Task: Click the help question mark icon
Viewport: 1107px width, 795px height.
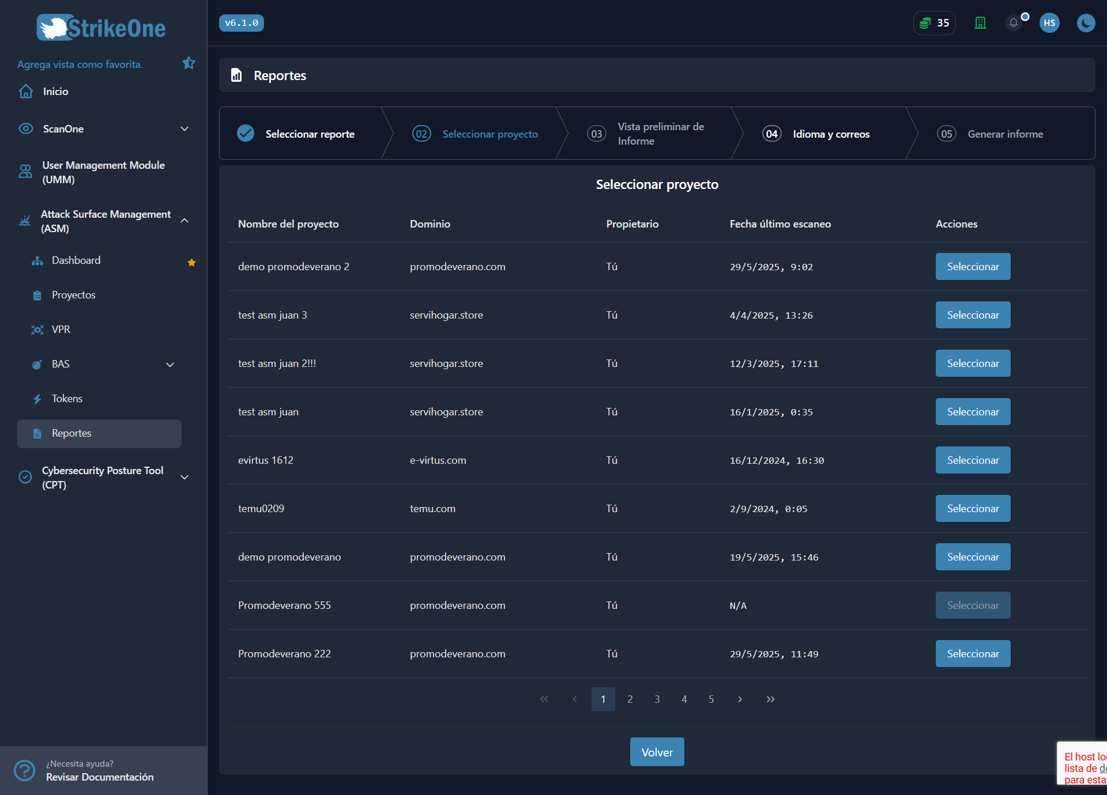Action: tap(24, 770)
